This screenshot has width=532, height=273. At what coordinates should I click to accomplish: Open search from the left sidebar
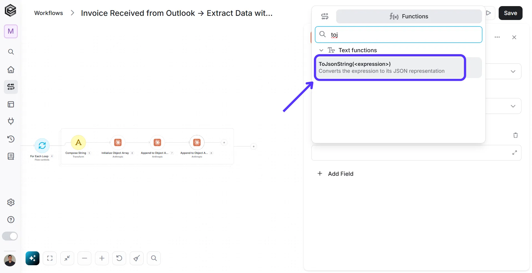click(11, 52)
